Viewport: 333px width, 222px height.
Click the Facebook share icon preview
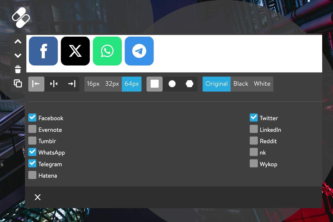[x=43, y=51]
